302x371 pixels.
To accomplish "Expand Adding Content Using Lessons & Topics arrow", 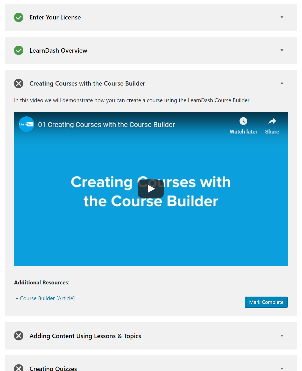I will [282, 336].
